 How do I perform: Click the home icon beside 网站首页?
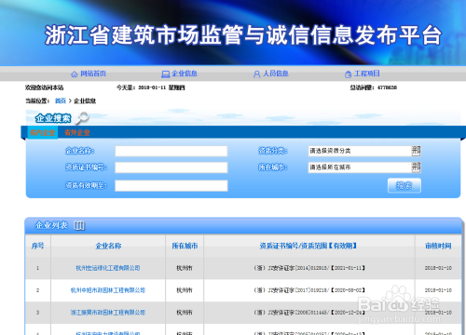click(x=75, y=74)
